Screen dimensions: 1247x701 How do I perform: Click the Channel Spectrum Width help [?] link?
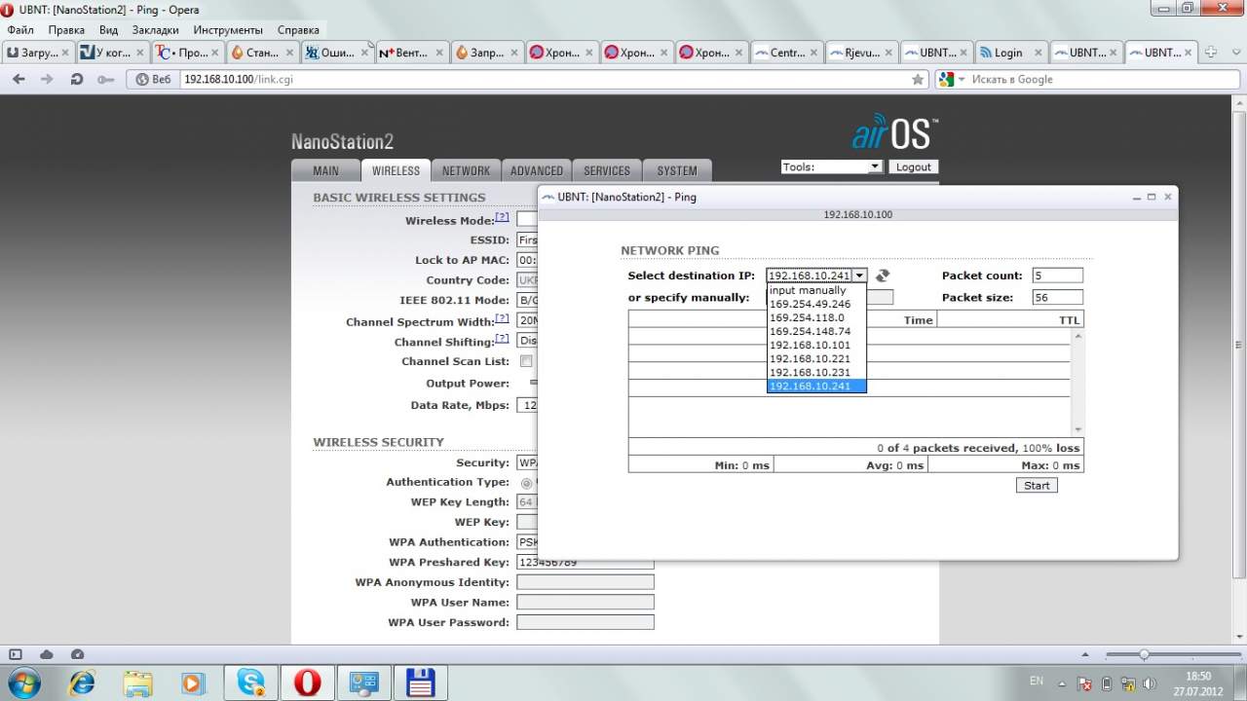tap(502, 318)
